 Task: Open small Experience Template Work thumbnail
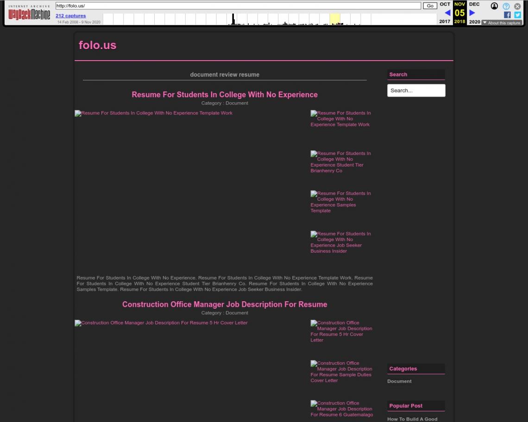point(340,119)
